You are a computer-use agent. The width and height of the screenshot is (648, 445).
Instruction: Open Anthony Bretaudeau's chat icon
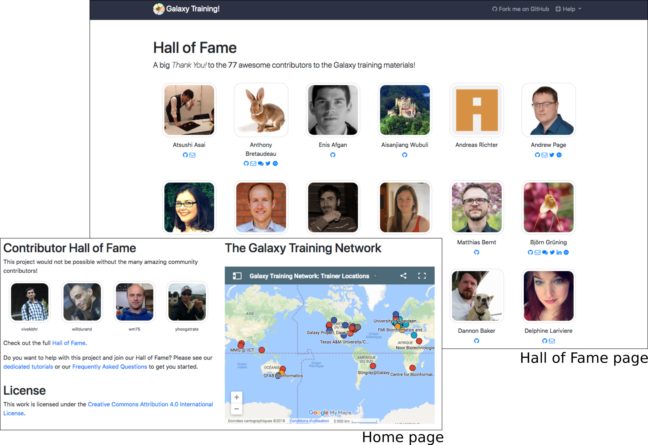click(261, 163)
